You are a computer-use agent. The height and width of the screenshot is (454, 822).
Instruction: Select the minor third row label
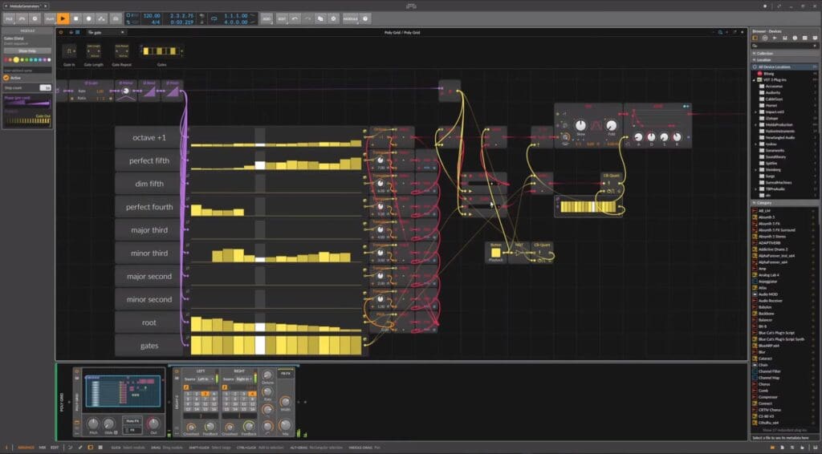tap(149, 253)
